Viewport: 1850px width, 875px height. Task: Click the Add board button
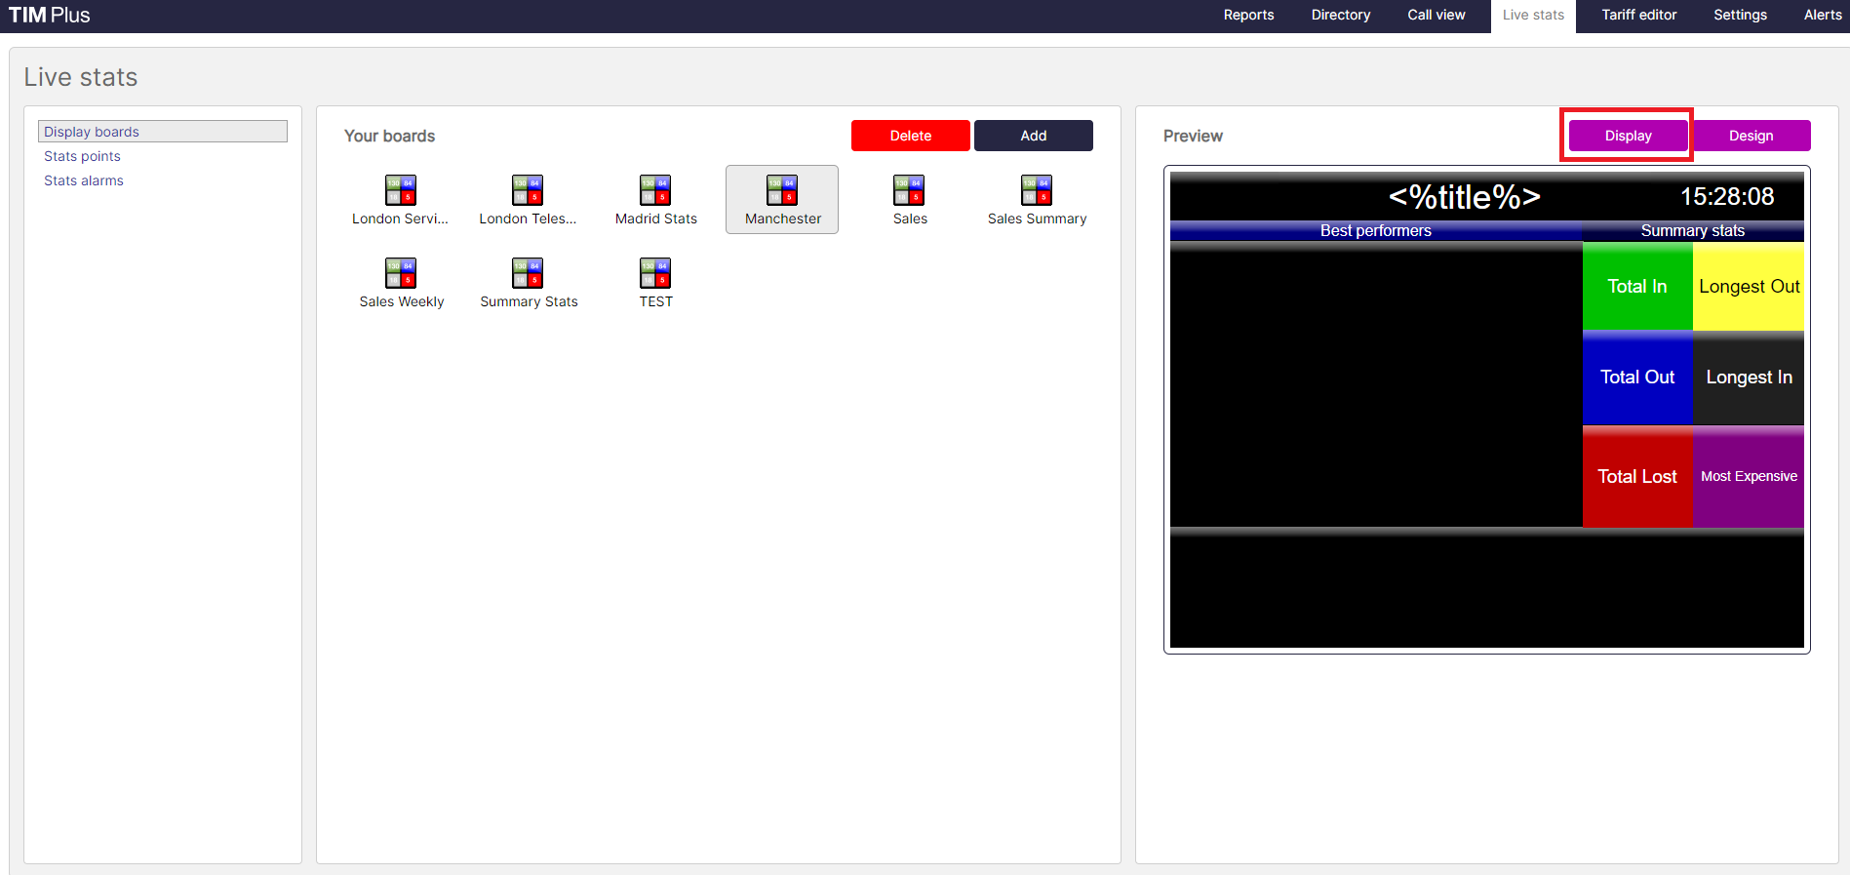[x=1033, y=136]
